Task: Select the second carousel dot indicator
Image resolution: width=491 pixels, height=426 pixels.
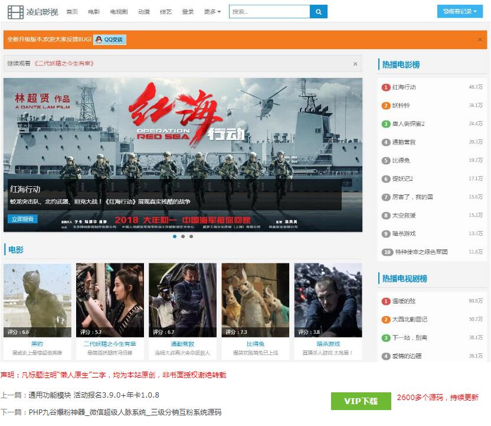Action: pos(183,236)
